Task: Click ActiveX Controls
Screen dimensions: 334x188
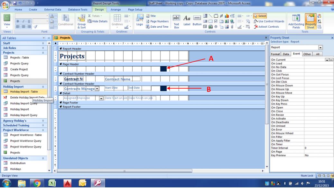Action: coord(266,27)
